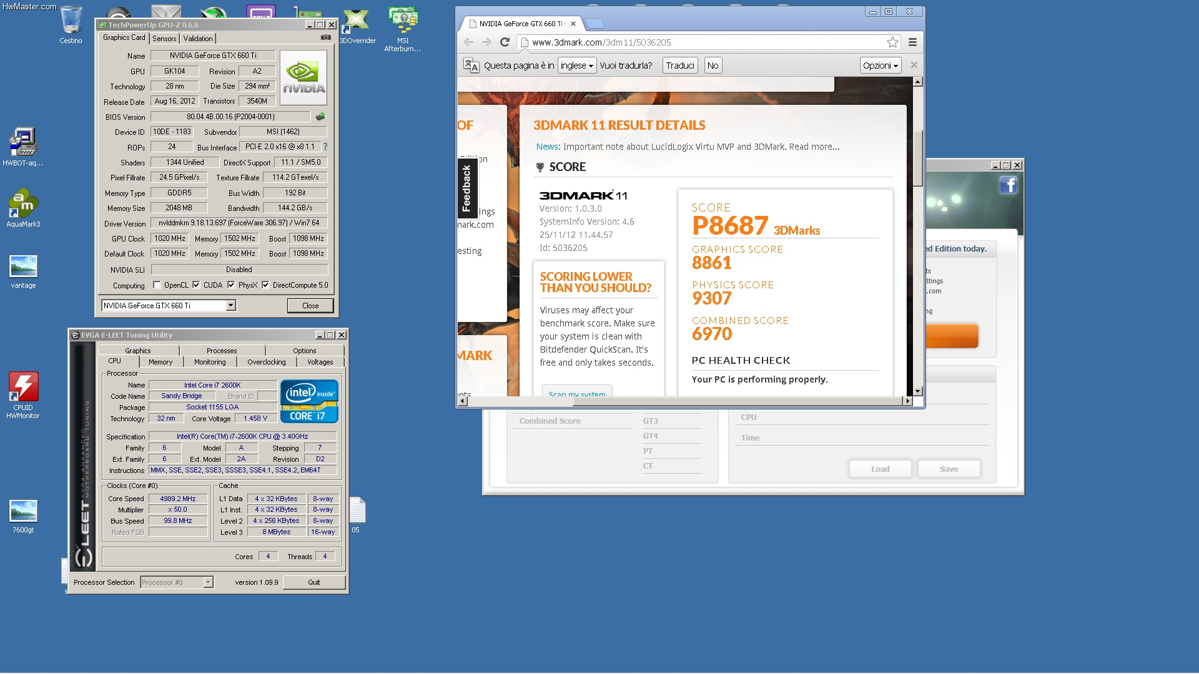Dismiss the translation bar with X
The width and height of the screenshot is (1199, 674).
pyautogui.click(x=914, y=65)
